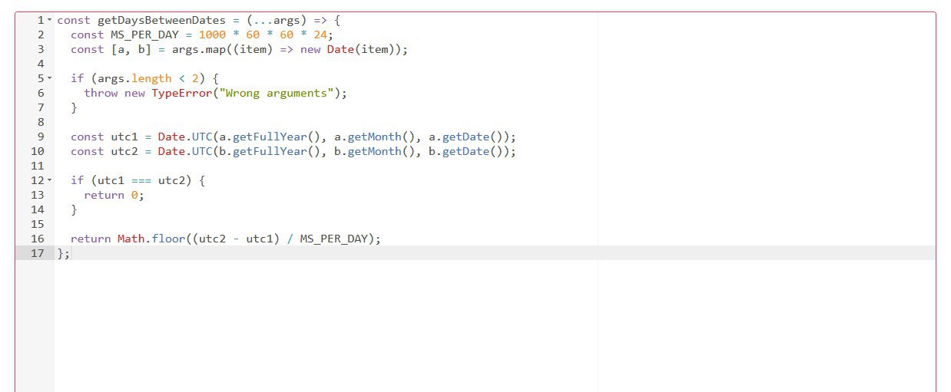The width and height of the screenshot is (951, 392).
Task: Click the === operator on line 12
Action: 141,180
